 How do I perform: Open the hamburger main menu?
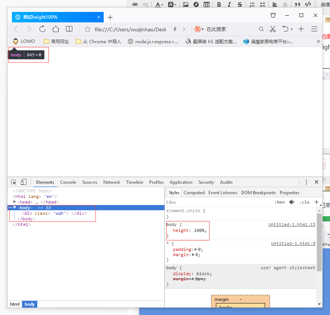[x=314, y=29]
